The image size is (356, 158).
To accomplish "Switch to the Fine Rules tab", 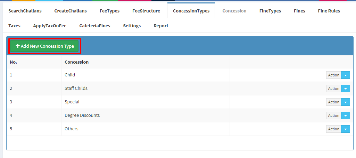I will pos(329,11).
